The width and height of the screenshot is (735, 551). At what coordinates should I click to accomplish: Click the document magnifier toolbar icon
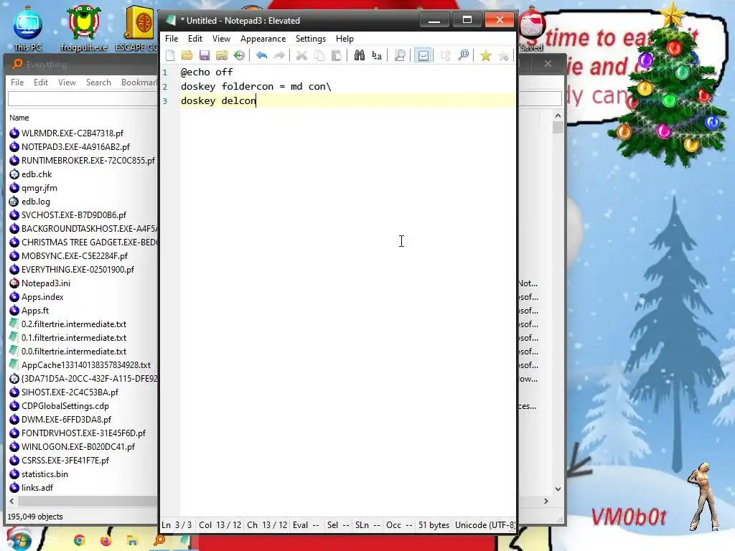click(x=399, y=55)
